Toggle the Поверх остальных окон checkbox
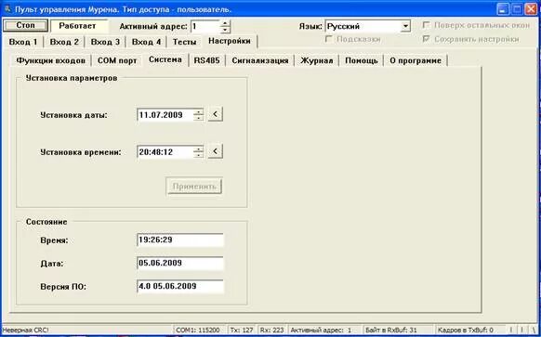This screenshot has width=541, height=337. point(426,25)
